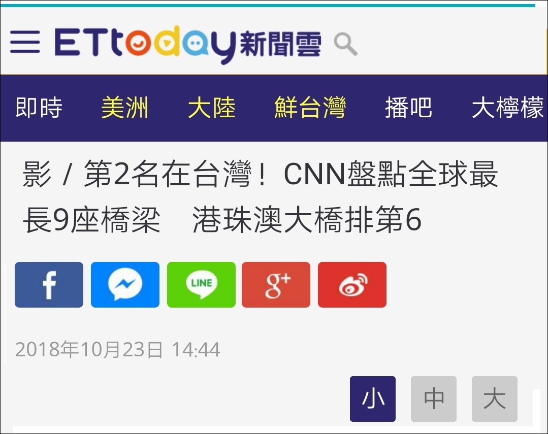548x434 pixels.
Task: Share article on Facebook
Action: pos(49,285)
